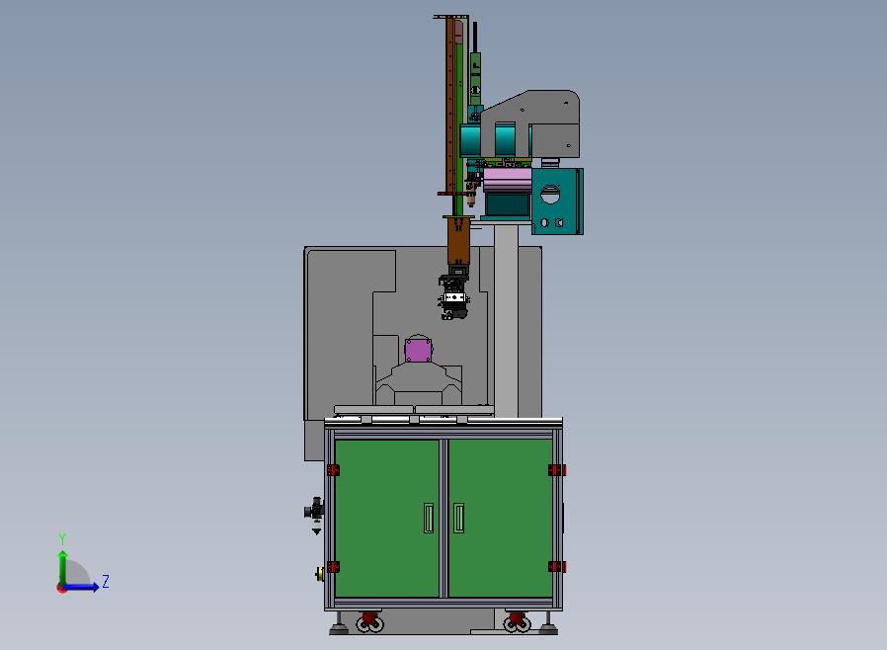Select the light gray vertical support column
This screenshot has height=650, width=887.
click(506, 320)
